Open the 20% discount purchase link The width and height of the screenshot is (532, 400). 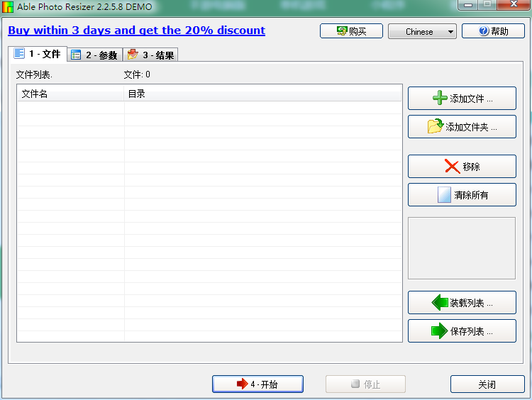coord(136,30)
